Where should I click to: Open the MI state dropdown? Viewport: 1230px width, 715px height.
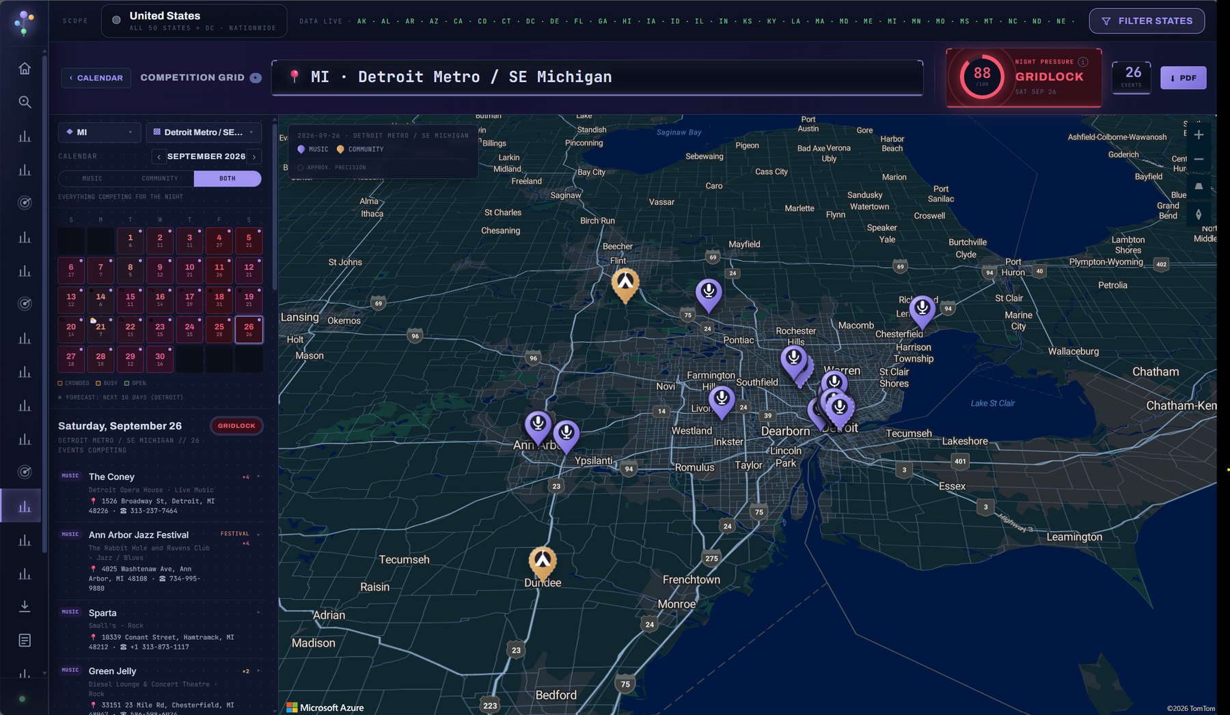pos(100,132)
